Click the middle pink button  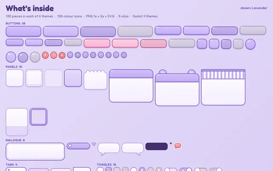125,43
